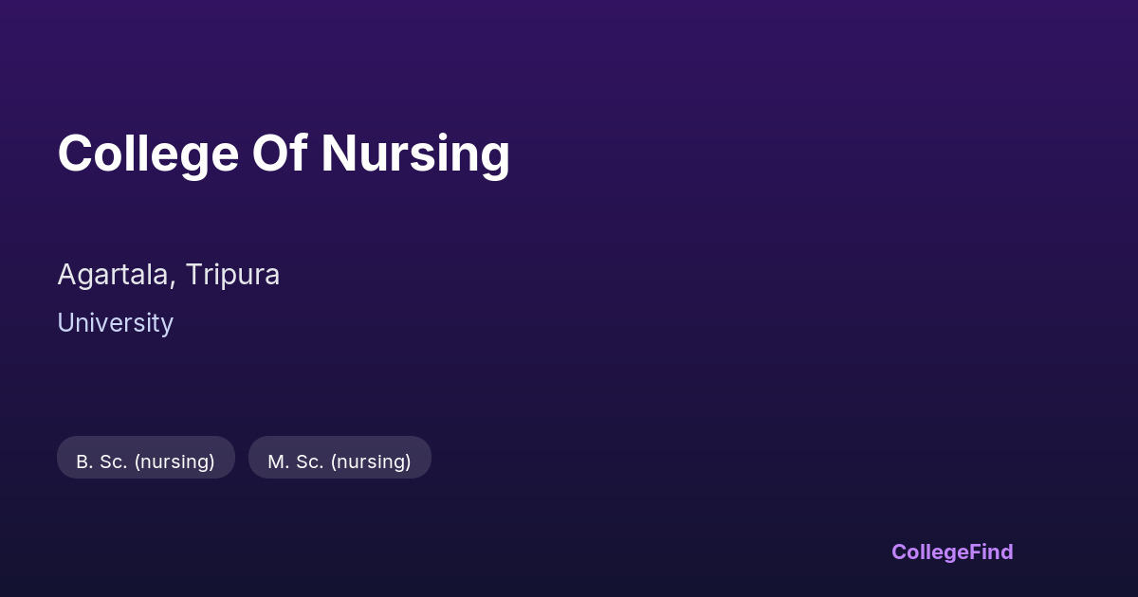The height and width of the screenshot is (597, 1138).
Task: Click "Find" in the CollegeFind wordmark
Action: tap(990, 552)
